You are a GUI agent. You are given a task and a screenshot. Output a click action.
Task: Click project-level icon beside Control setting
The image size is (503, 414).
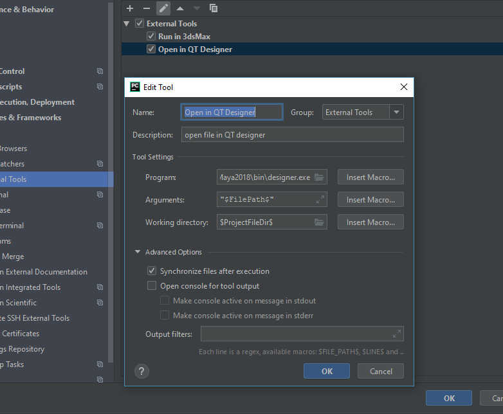[100, 71]
